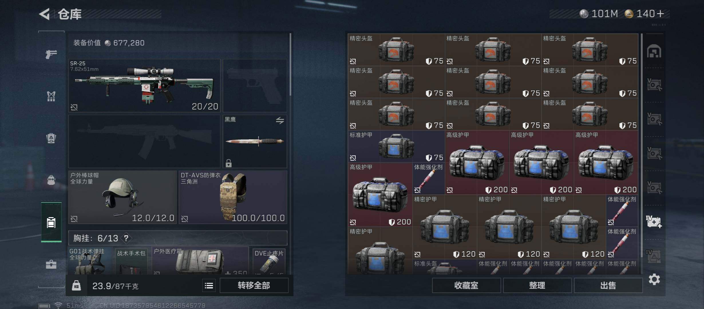Click the 出售 sell button
The width and height of the screenshot is (704, 309).
608,285
